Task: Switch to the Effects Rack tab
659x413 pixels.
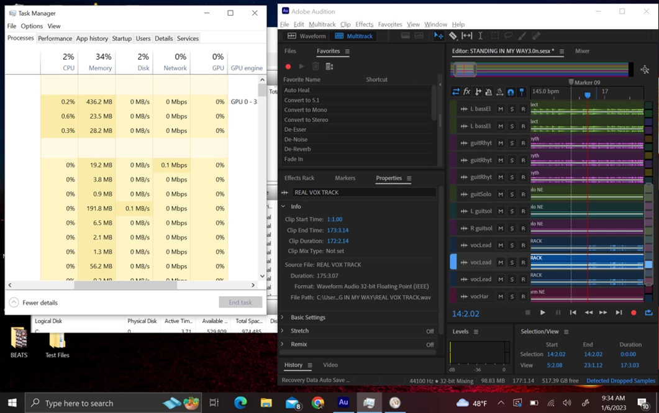Action: [x=299, y=178]
